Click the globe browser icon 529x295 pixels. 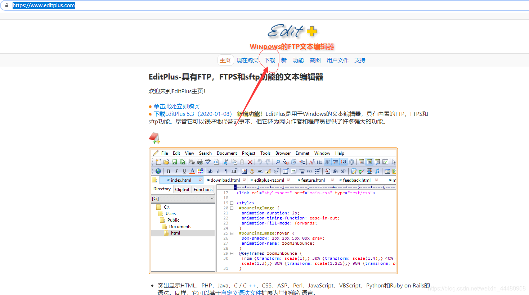[158, 171]
